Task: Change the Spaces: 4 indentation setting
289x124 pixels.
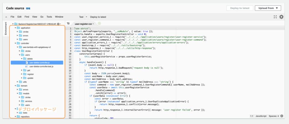Action: pyautogui.click(x=274, y=116)
